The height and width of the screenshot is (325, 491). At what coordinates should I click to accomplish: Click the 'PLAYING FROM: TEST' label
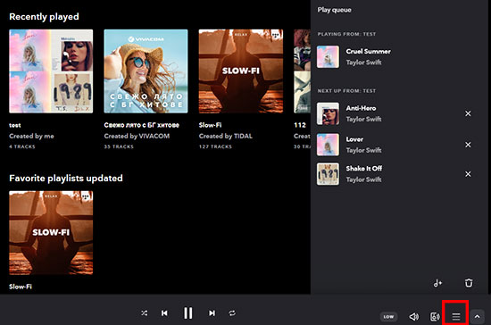[346, 34]
